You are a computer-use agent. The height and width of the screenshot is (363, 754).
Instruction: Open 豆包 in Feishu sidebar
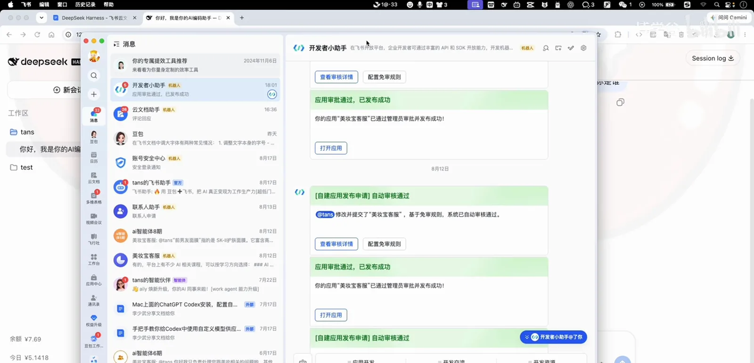coord(94,137)
